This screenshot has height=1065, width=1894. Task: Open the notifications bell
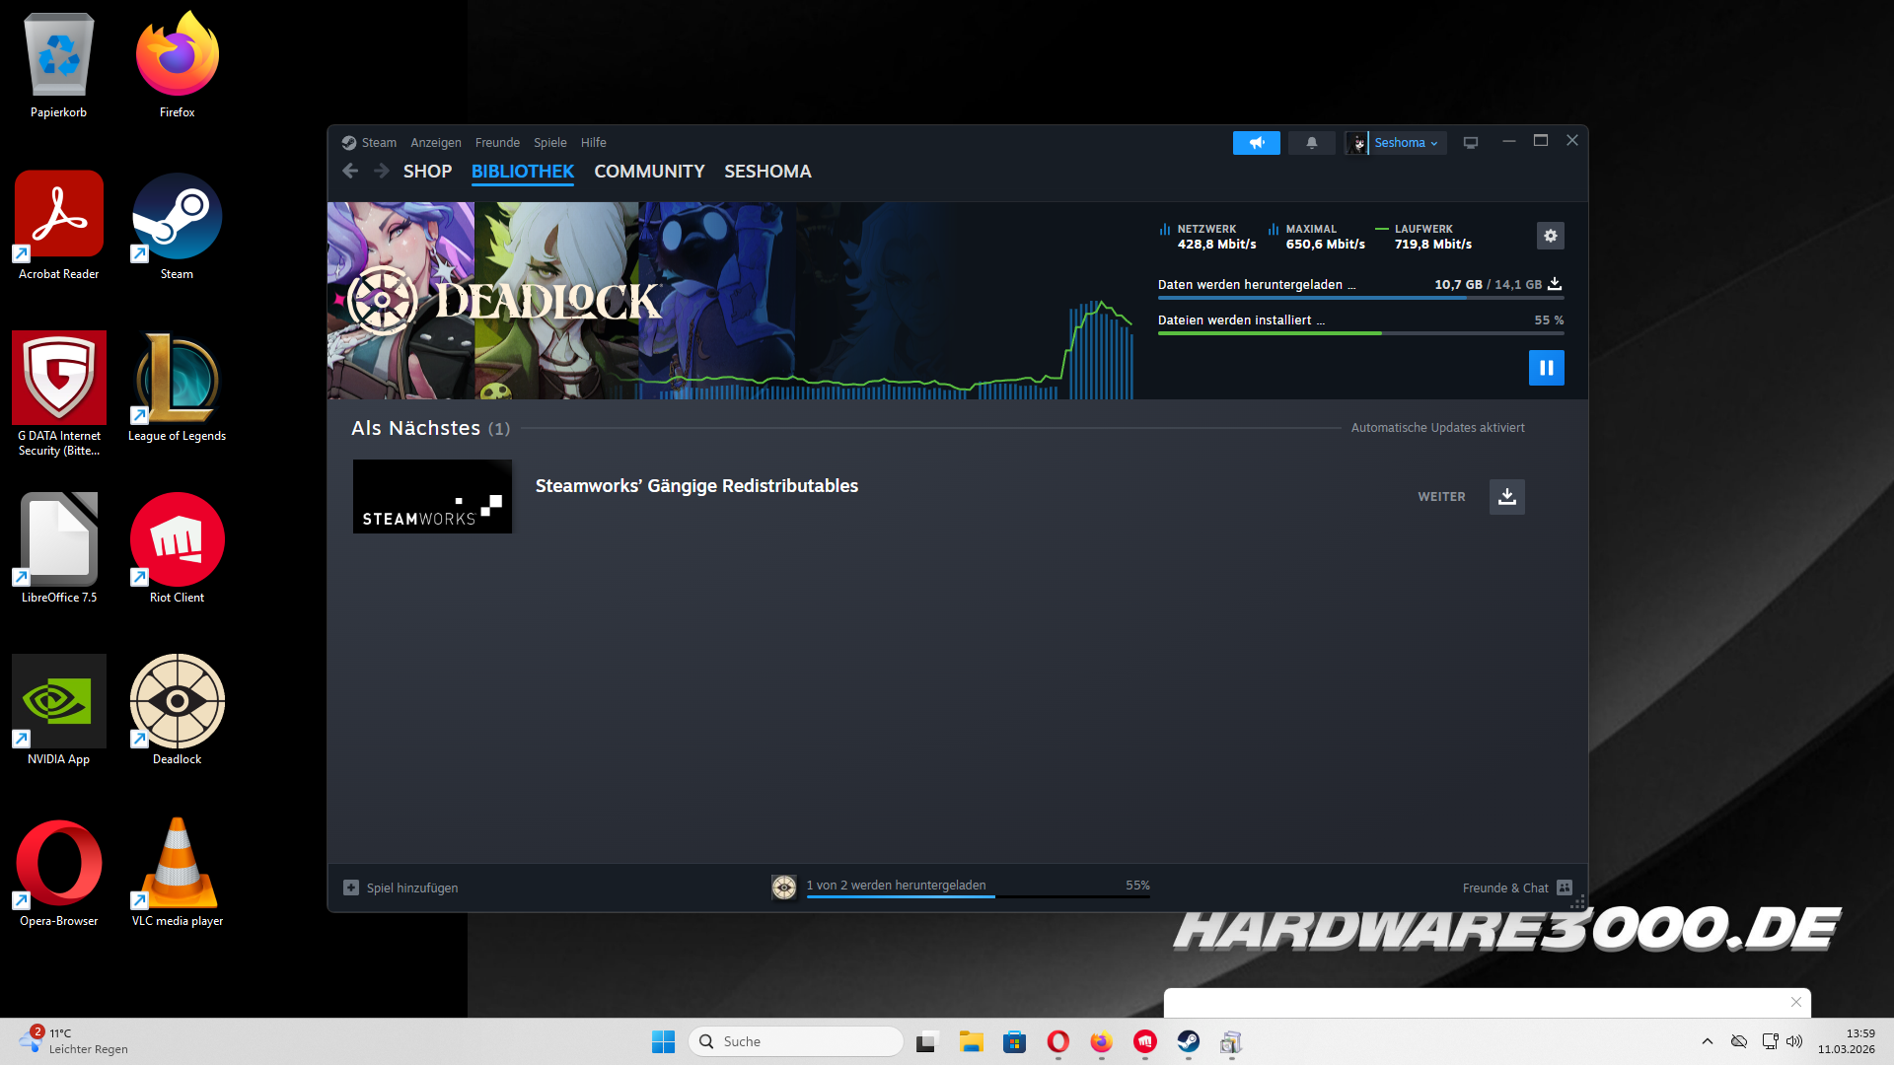coord(1311,143)
